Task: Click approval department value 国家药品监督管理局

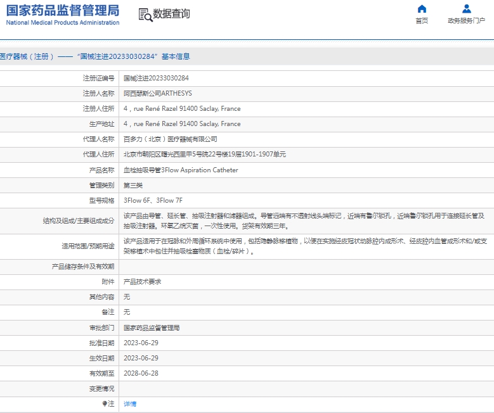Action: click(152, 327)
